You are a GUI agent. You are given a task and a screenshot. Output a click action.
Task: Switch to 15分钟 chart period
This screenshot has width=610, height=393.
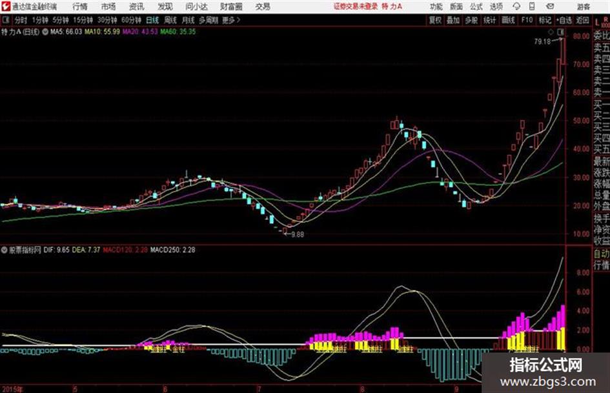click(83, 20)
